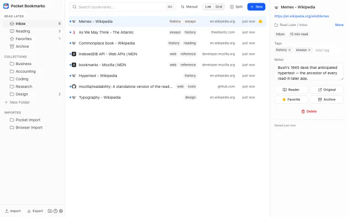Screen dimensions: 348x217
Task: Open settings via the gear icon
Action: click(x=61, y=211)
